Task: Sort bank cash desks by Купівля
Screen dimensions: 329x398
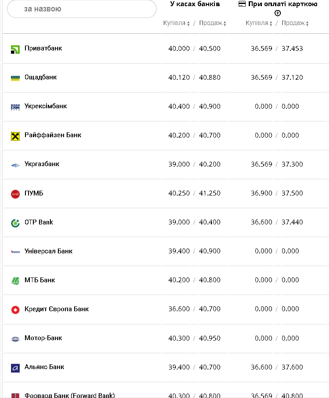Action: (x=176, y=23)
